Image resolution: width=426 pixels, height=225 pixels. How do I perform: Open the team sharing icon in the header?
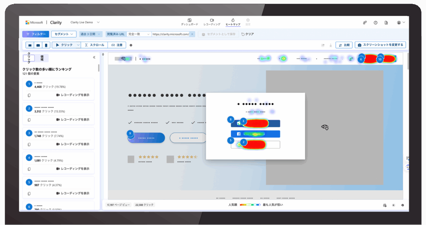click(x=365, y=22)
